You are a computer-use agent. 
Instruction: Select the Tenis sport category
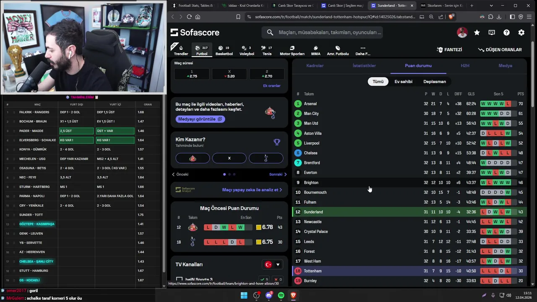(x=267, y=50)
